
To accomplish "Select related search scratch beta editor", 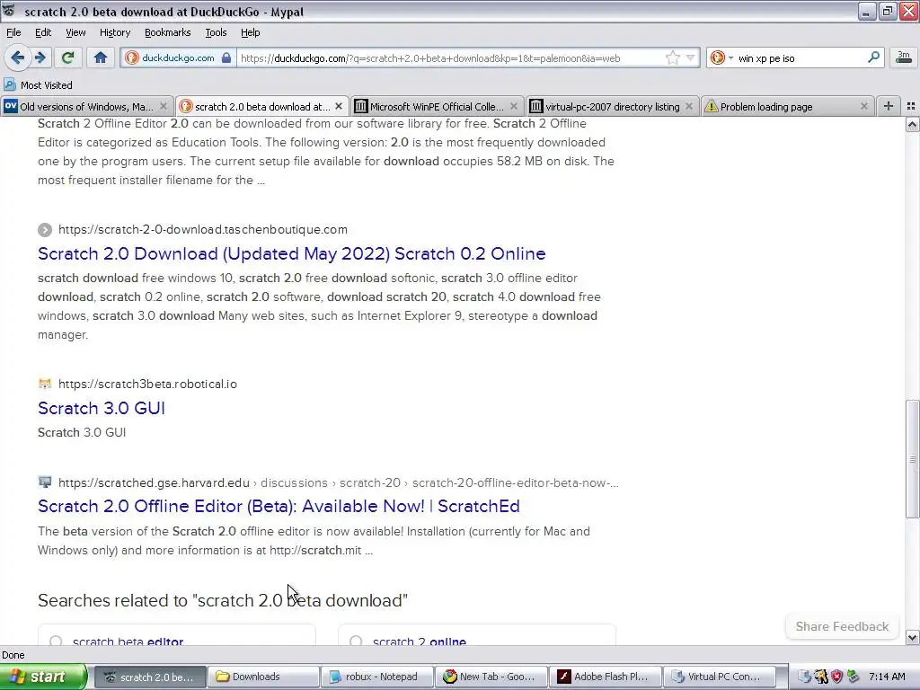I will coord(177,636).
